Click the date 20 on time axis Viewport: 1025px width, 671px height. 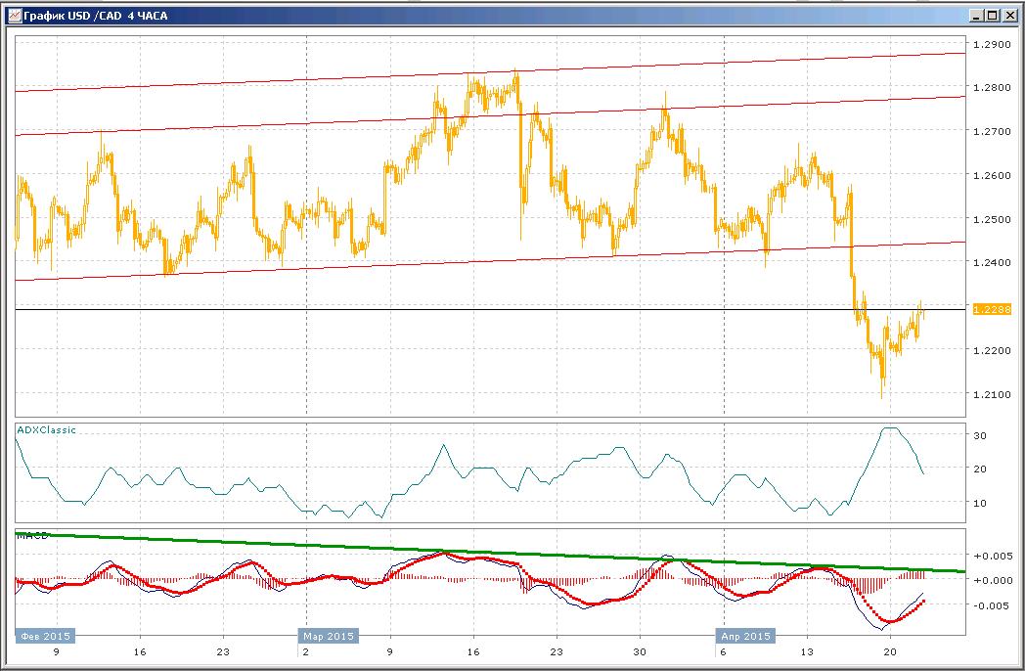(x=889, y=651)
